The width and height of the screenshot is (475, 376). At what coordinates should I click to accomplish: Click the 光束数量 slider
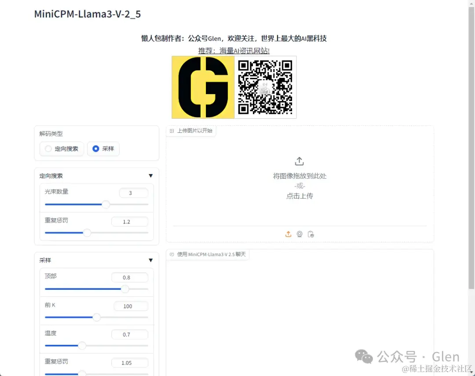point(97,204)
